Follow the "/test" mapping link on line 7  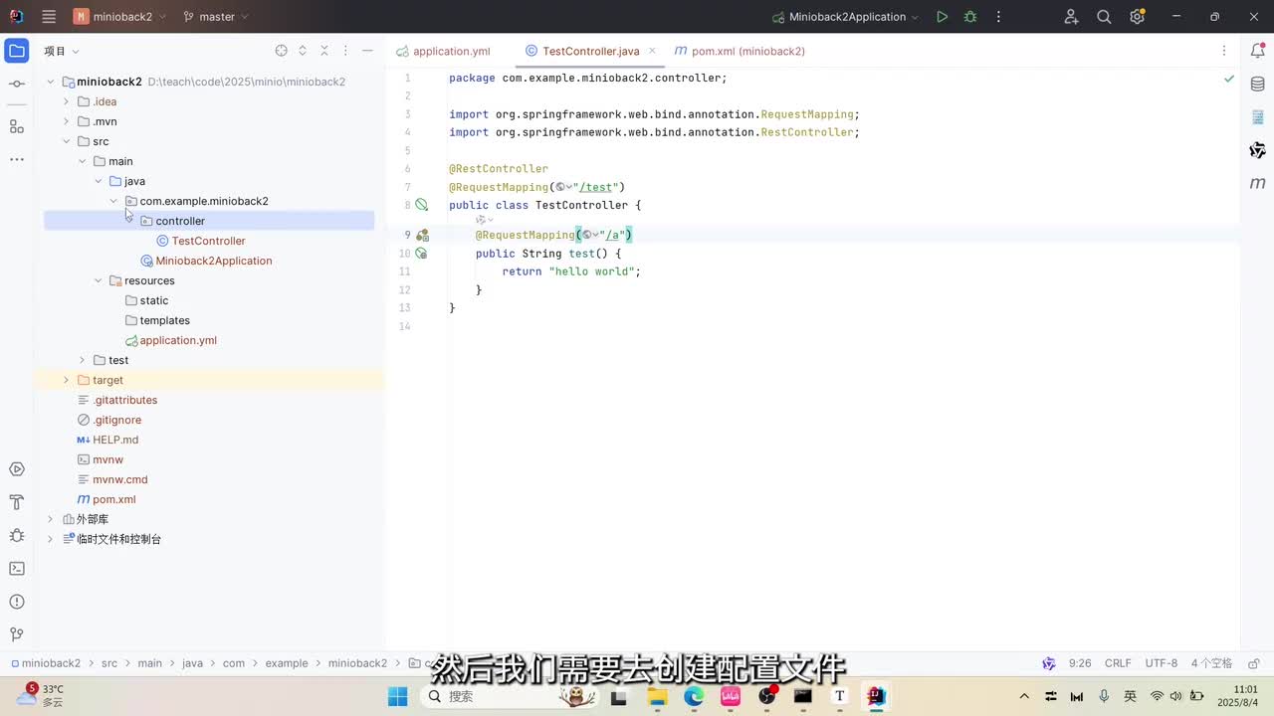[x=598, y=187]
